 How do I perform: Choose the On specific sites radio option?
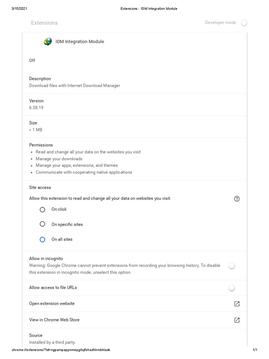pyautogui.click(x=42, y=224)
